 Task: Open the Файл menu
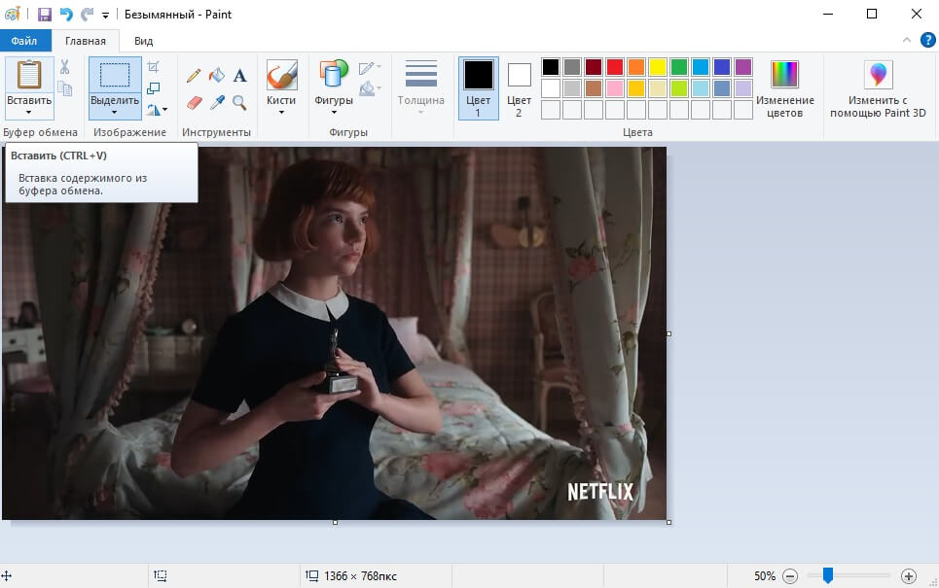[25, 40]
